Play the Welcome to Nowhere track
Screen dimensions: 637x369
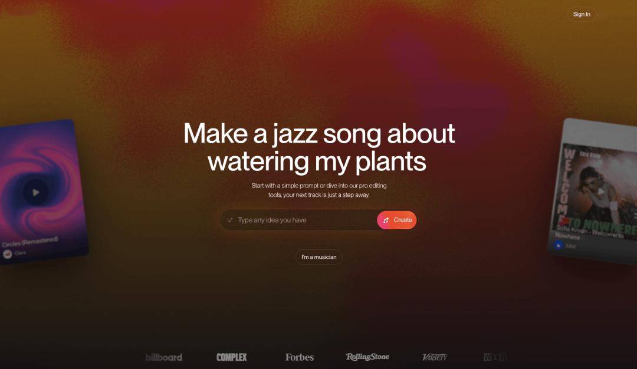(x=601, y=191)
